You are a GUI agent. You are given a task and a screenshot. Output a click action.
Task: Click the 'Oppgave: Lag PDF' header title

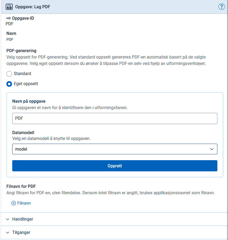[33, 7]
